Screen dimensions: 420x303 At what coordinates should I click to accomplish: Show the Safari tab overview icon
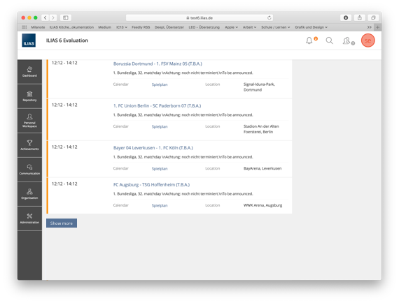click(x=373, y=17)
